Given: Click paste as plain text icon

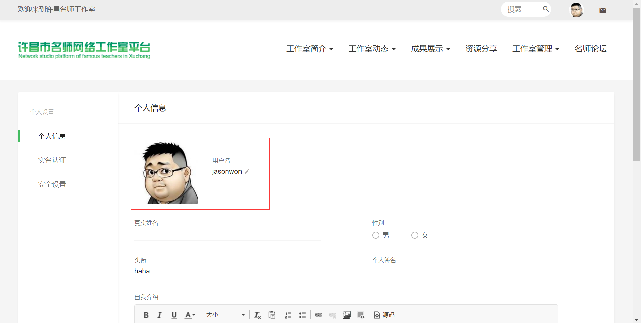Looking at the screenshot, I should pyautogui.click(x=272, y=315).
